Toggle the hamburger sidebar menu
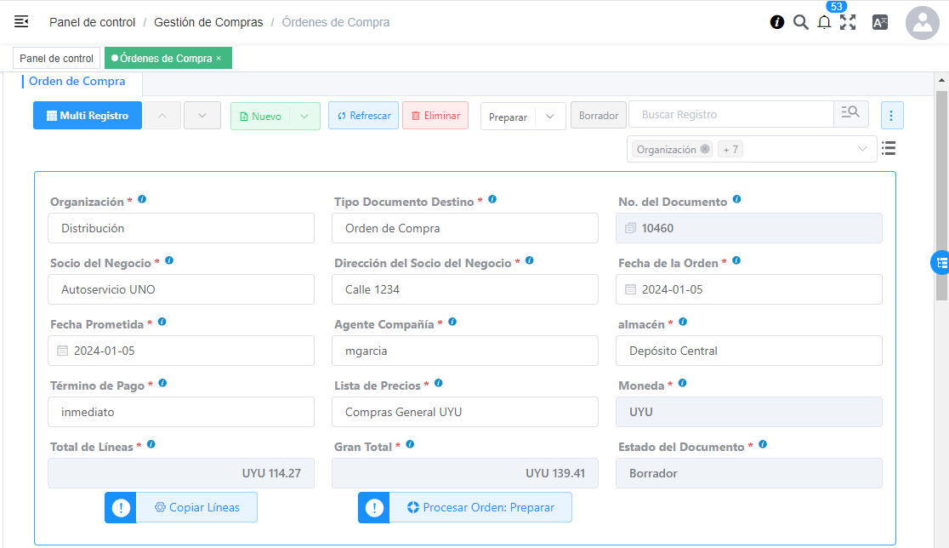 coord(21,22)
